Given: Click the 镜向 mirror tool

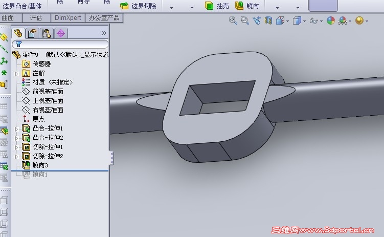Looking at the screenshot, I should 247,6.
